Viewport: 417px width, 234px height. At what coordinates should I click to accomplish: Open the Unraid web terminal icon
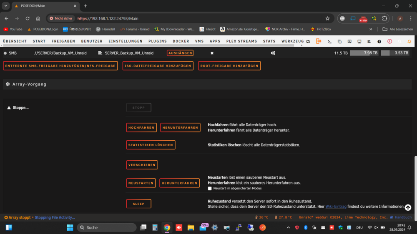pos(329,42)
